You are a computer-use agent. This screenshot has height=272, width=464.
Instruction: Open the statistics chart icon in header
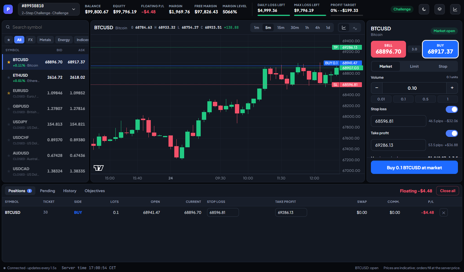[455, 9]
